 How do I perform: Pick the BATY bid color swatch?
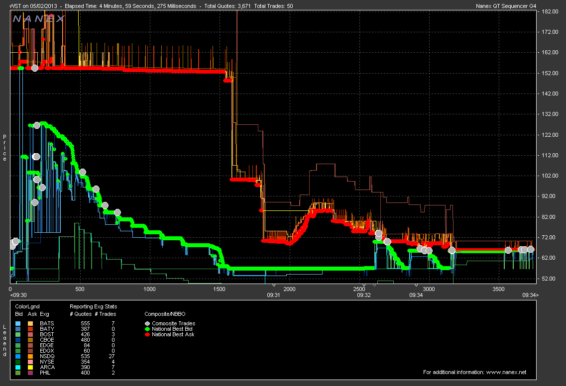18,329
